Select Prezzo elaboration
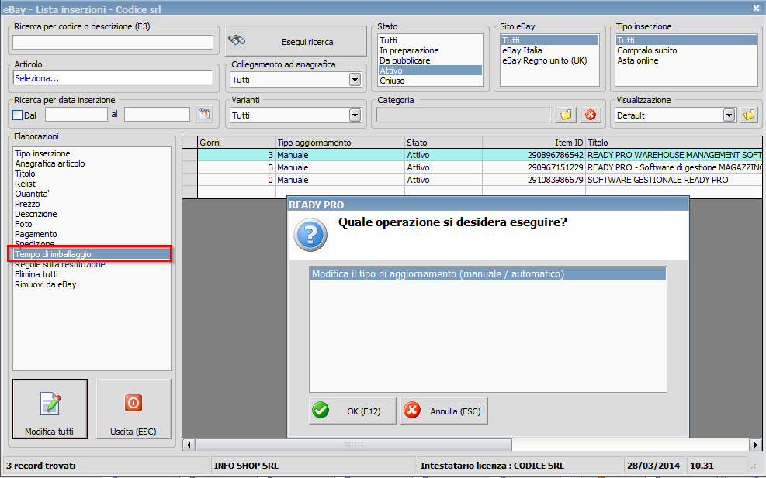 coord(92,204)
